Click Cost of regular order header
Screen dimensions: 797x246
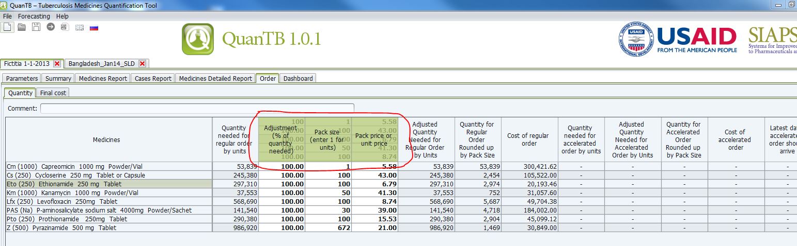529,139
